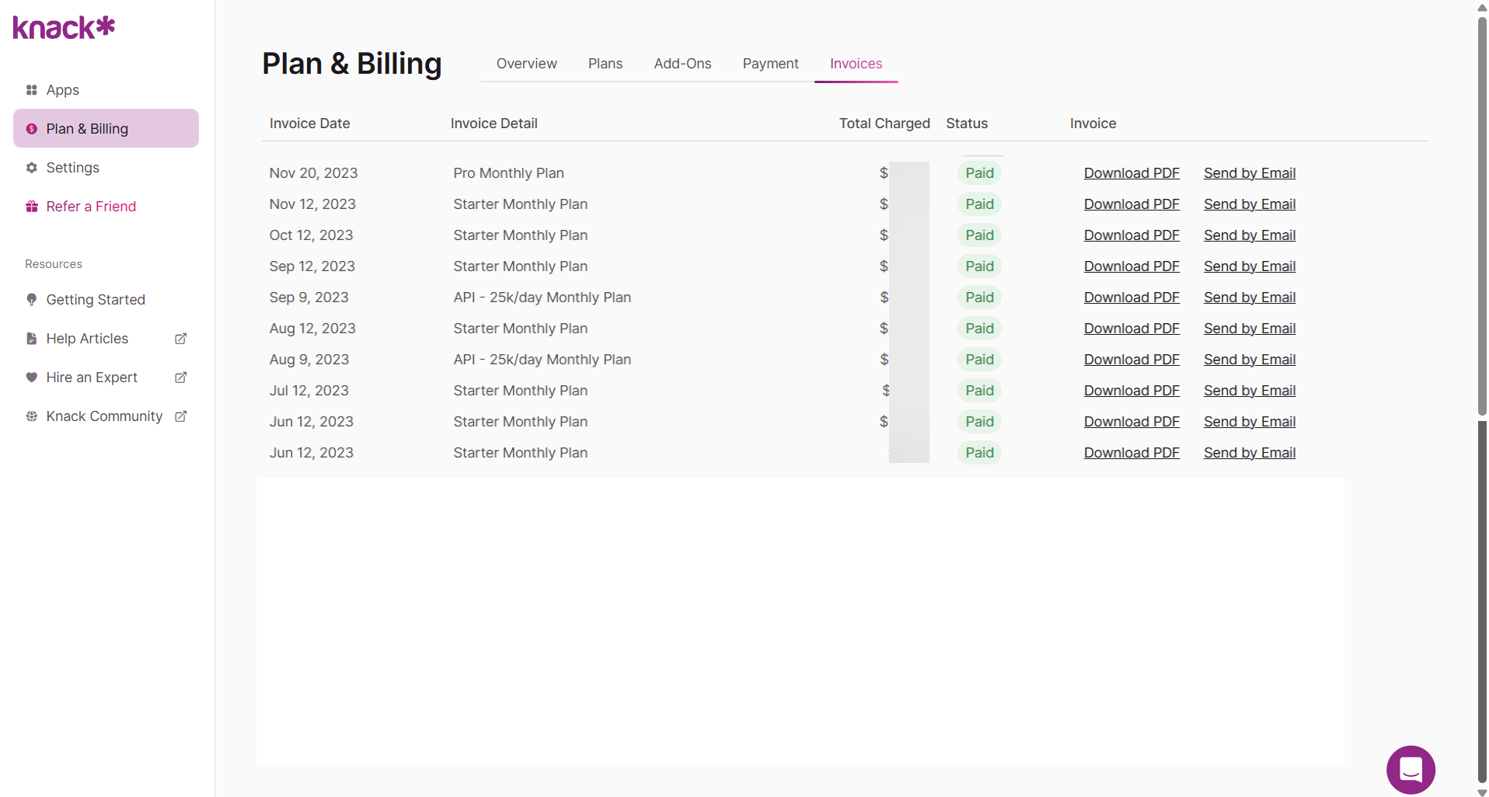Open the Add-Ons tab

pos(682,64)
